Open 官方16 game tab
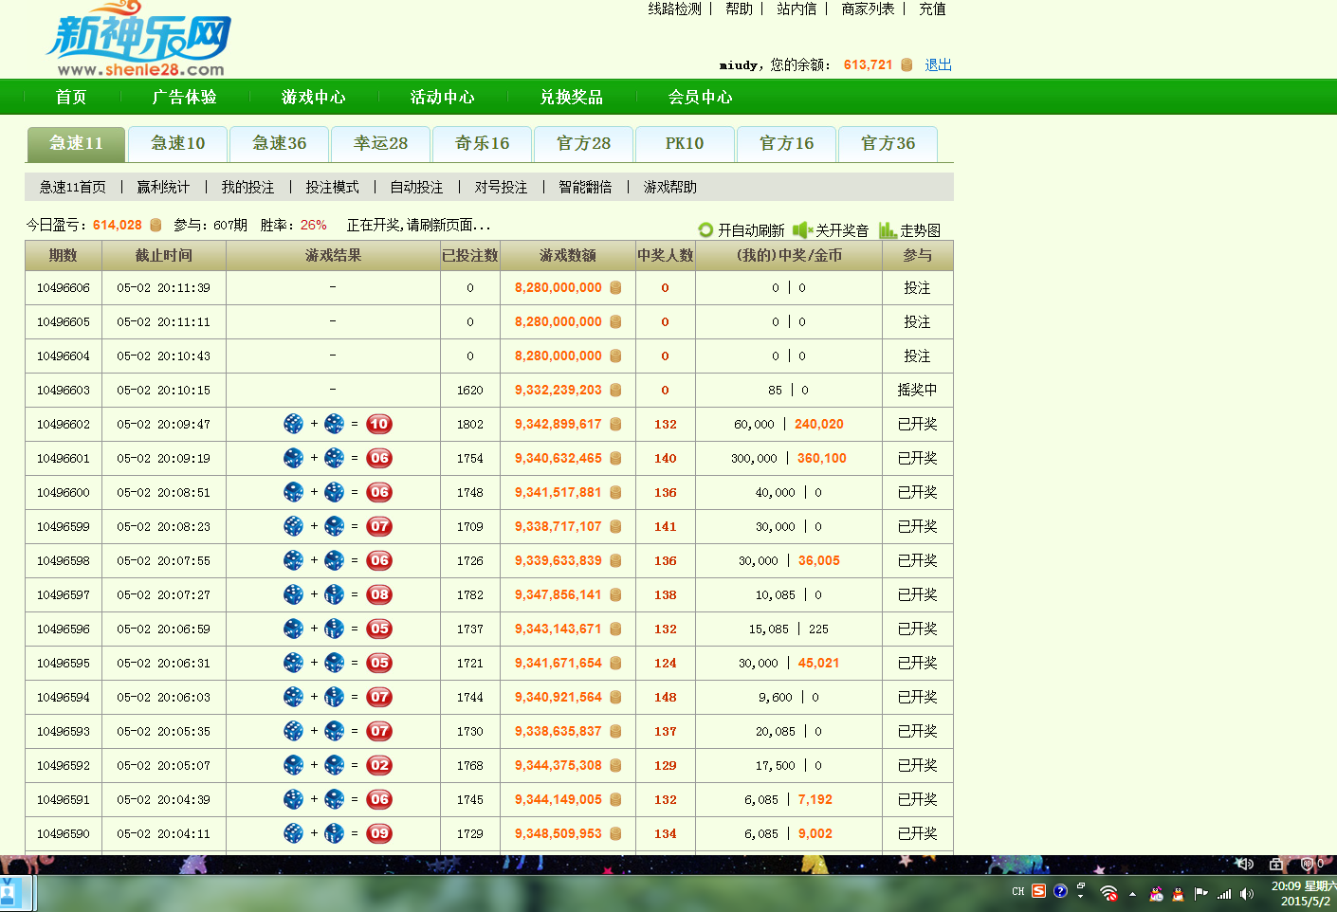The height and width of the screenshot is (912, 1337). (787, 144)
